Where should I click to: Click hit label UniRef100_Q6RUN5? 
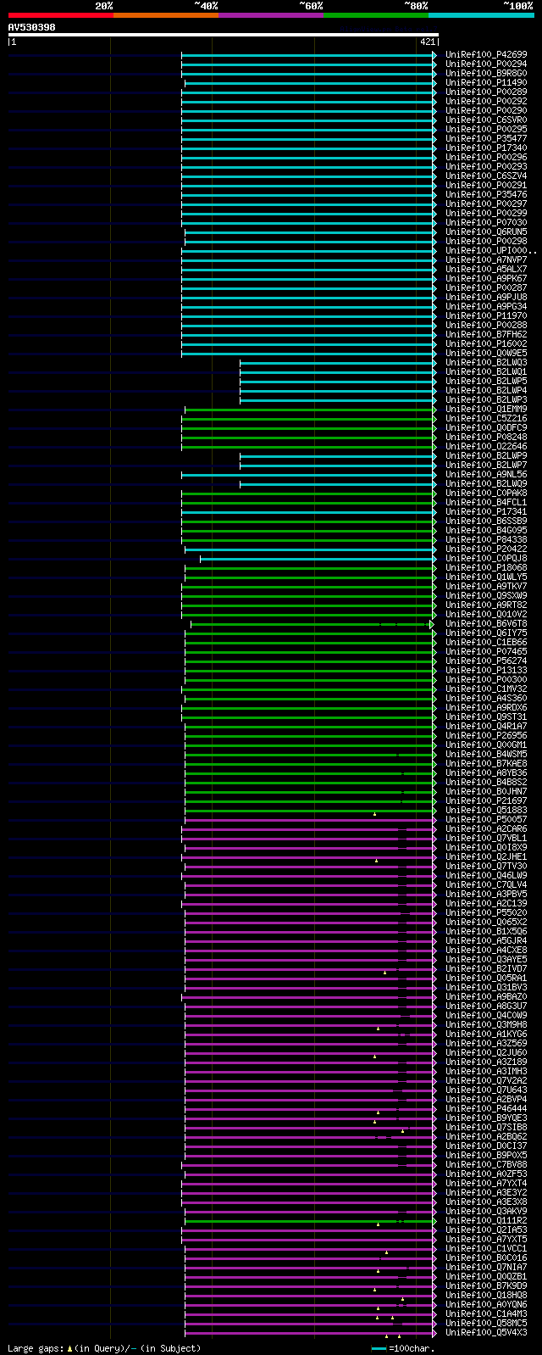coord(486,231)
